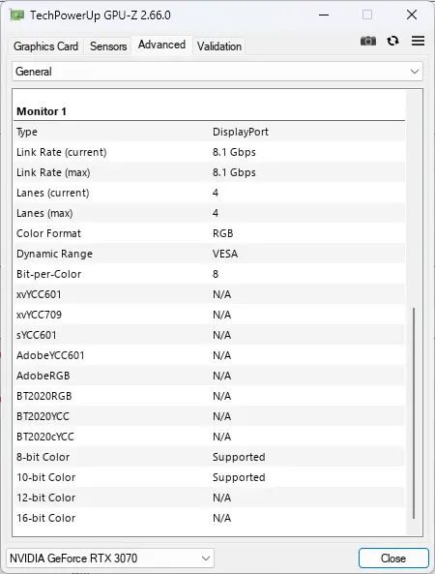The height and width of the screenshot is (574, 435).
Task: Close the window with the X icon
Action: tap(412, 15)
